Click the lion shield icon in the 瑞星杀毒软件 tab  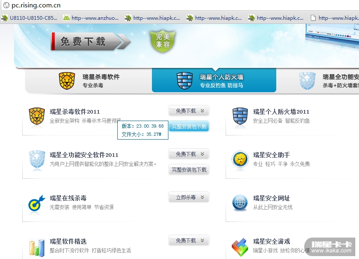point(67,81)
